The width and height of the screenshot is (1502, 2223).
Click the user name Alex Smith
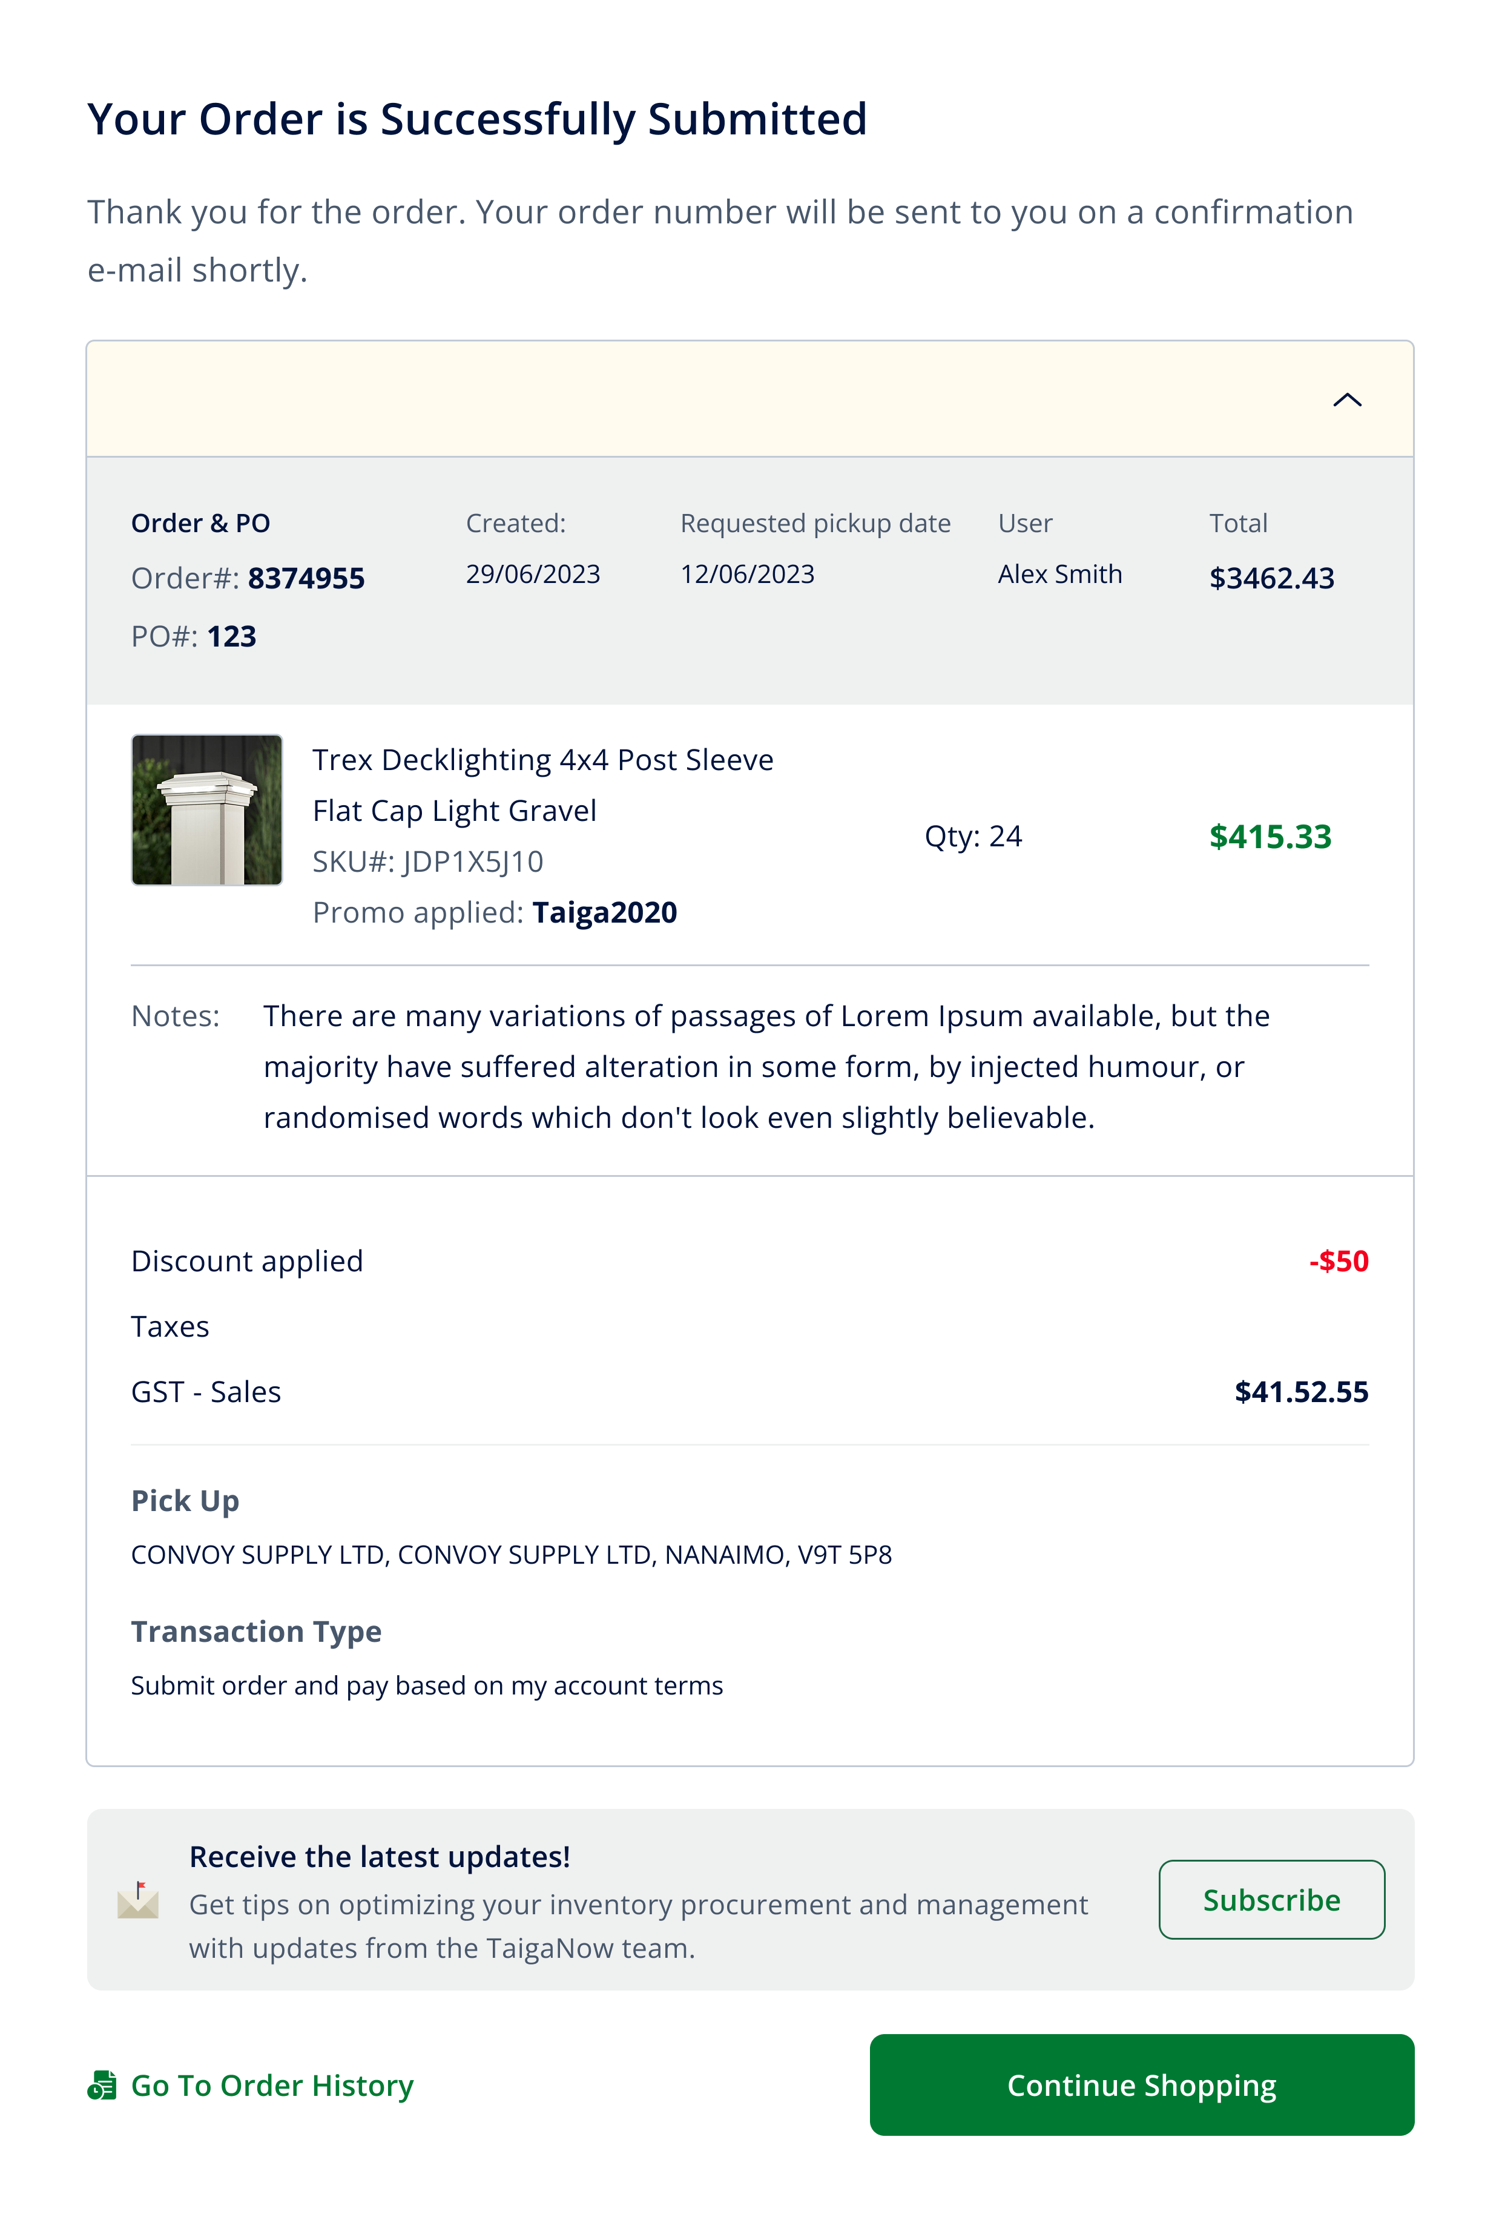click(1060, 574)
